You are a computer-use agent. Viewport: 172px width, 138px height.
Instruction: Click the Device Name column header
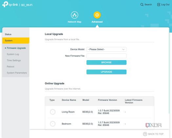(x=69, y=100)
